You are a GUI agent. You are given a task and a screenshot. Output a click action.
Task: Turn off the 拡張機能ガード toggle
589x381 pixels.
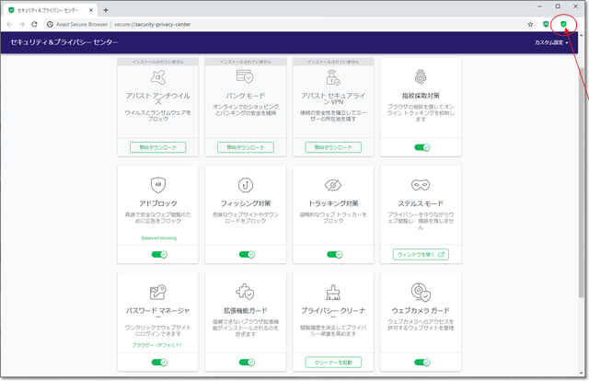[247, 362]
